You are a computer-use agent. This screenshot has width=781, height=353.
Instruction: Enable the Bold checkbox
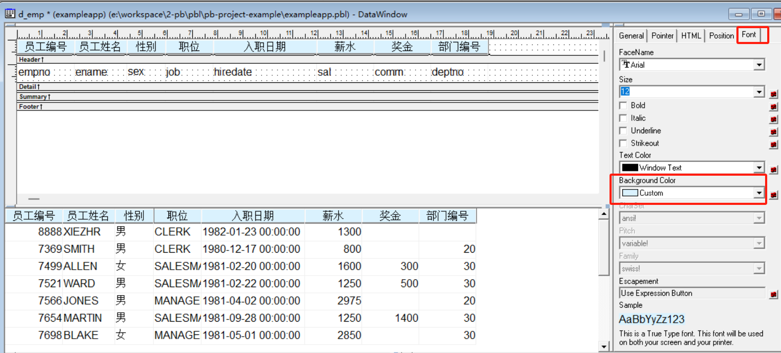pos(623,105)
